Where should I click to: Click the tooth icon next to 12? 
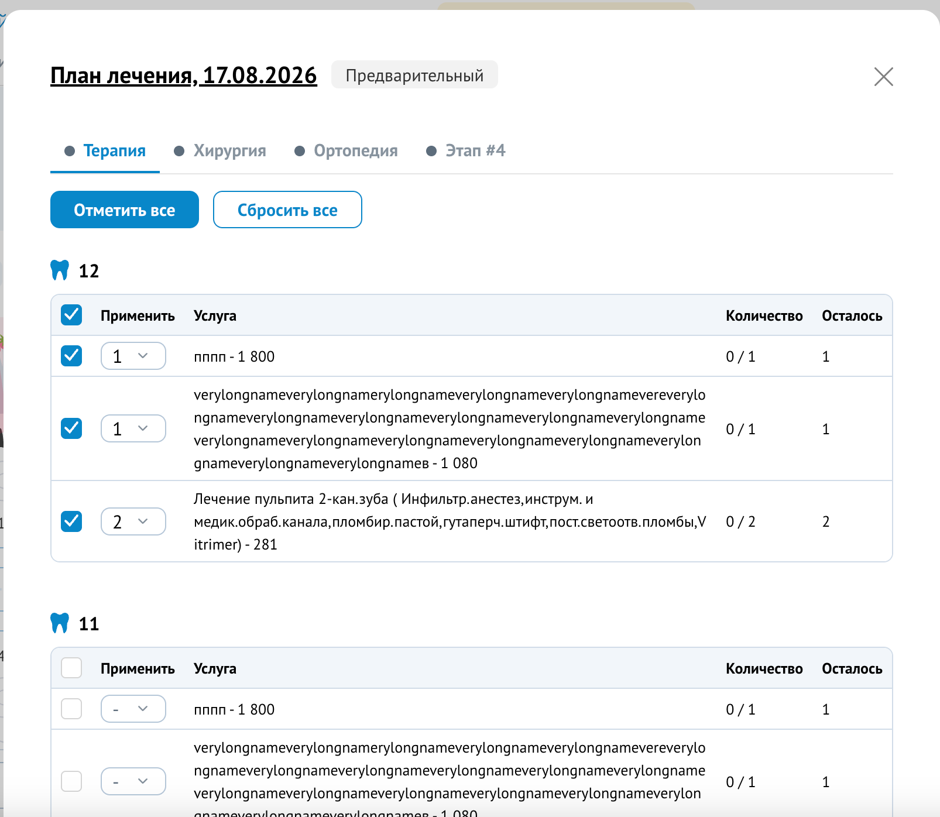pos(60,270)
